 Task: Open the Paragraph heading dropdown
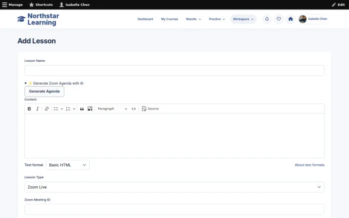[x=112, y=109]
